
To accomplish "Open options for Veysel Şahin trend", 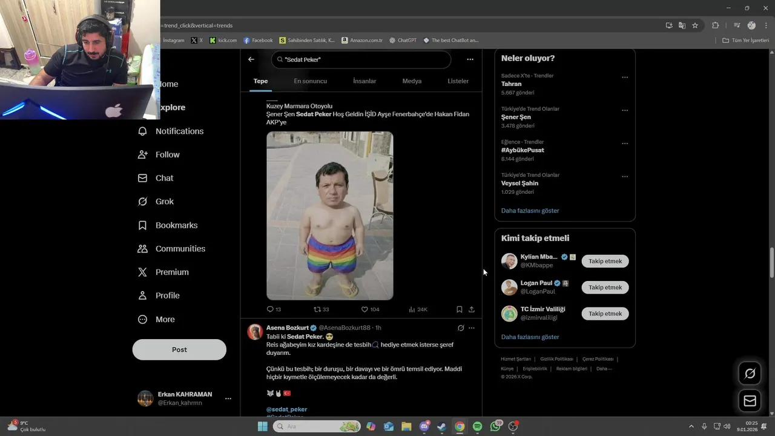I will tap(625, 177).
